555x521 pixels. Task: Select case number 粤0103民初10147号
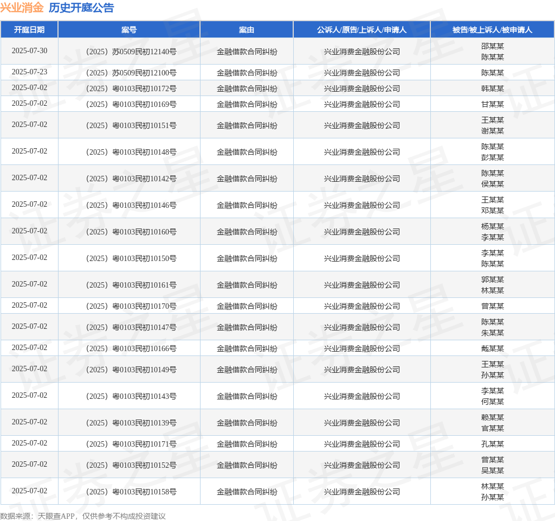[x=131, y=327]
